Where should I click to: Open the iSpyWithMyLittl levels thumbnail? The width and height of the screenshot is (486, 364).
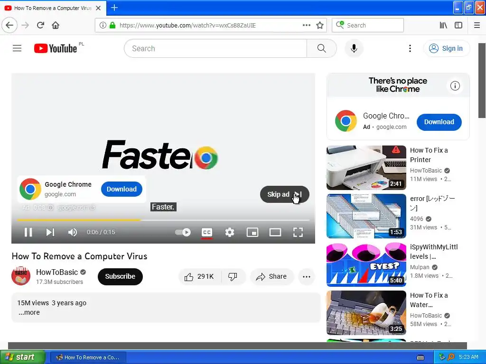(366, 264)
